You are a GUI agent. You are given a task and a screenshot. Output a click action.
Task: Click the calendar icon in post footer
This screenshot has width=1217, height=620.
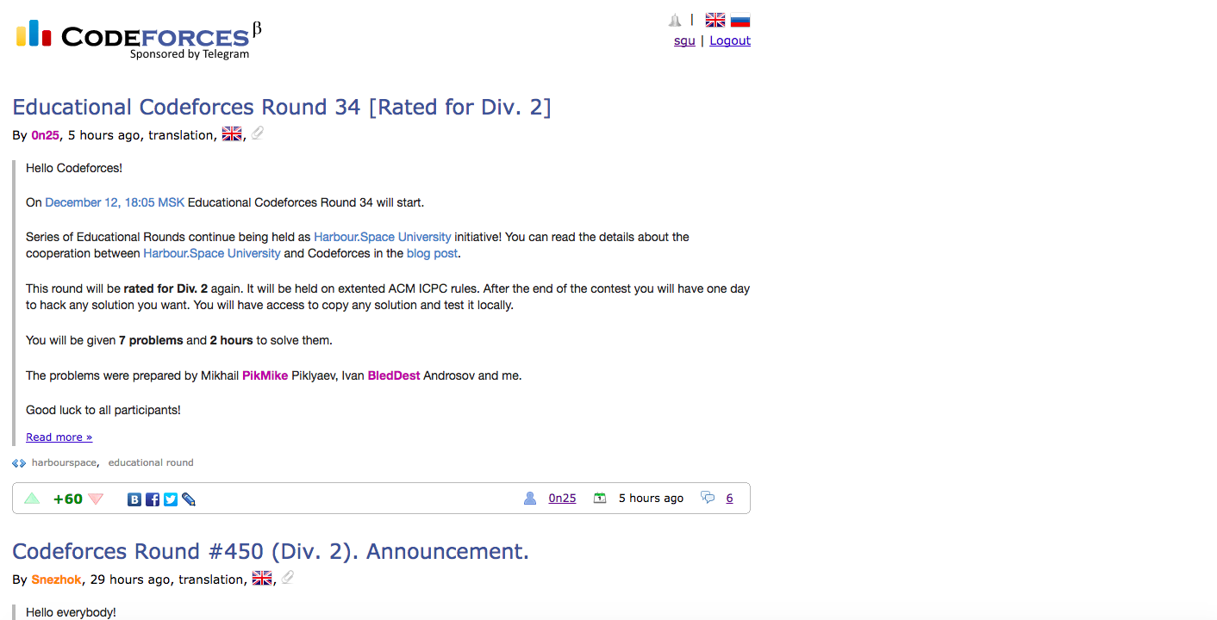click(600, 498)
